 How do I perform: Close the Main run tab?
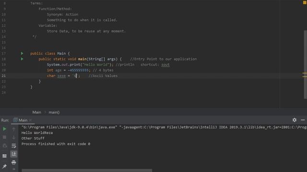[x=30, y=120]
